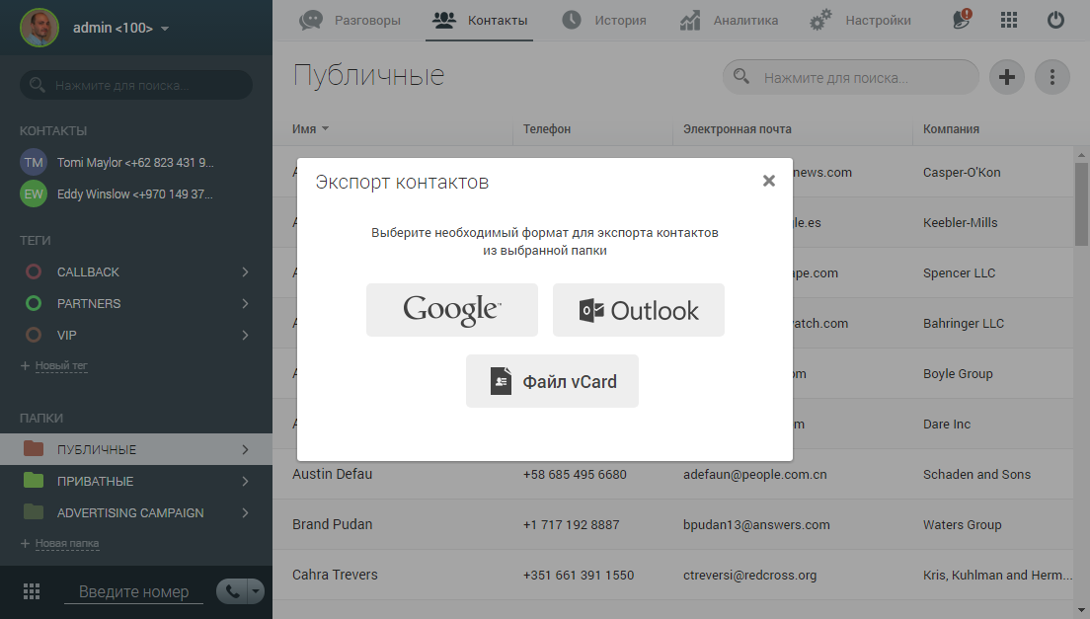Click the add contact plus button
Viewport: 1090px width, 619px height.
(1007, 77)
